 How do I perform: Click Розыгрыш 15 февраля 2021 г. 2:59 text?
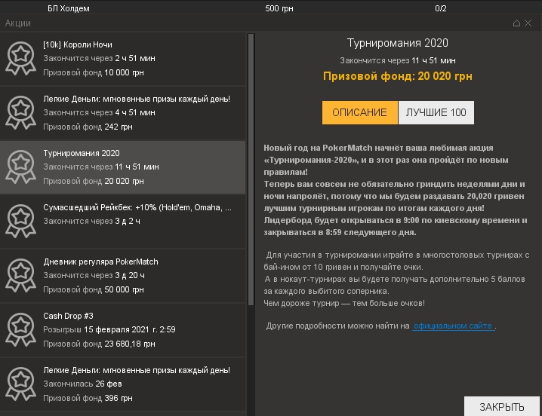[109, 329]
